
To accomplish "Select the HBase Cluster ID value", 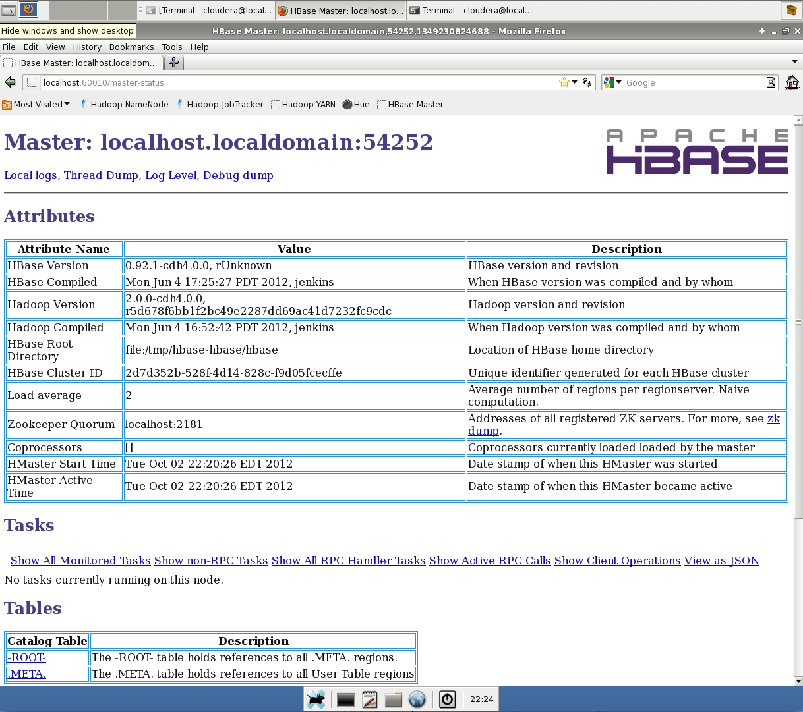I will [233, 373].
